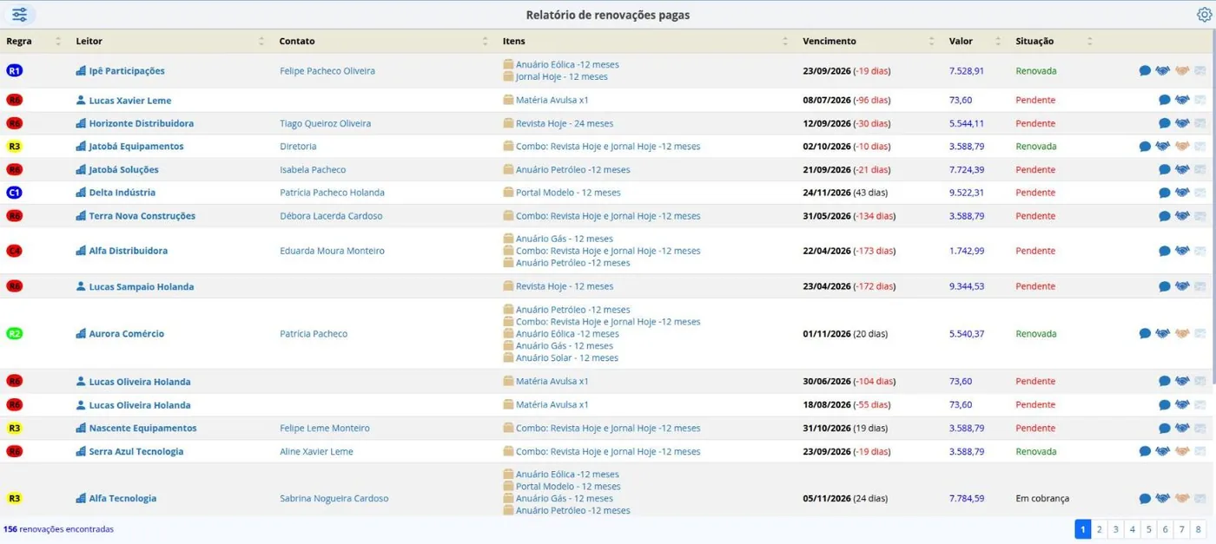This screenshot has width=1216, height=544.
Task: Go to results page 2
Action: click(1100, 529)
